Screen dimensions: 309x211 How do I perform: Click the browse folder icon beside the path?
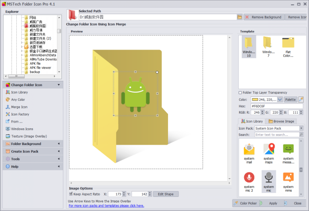pos(240,17)
